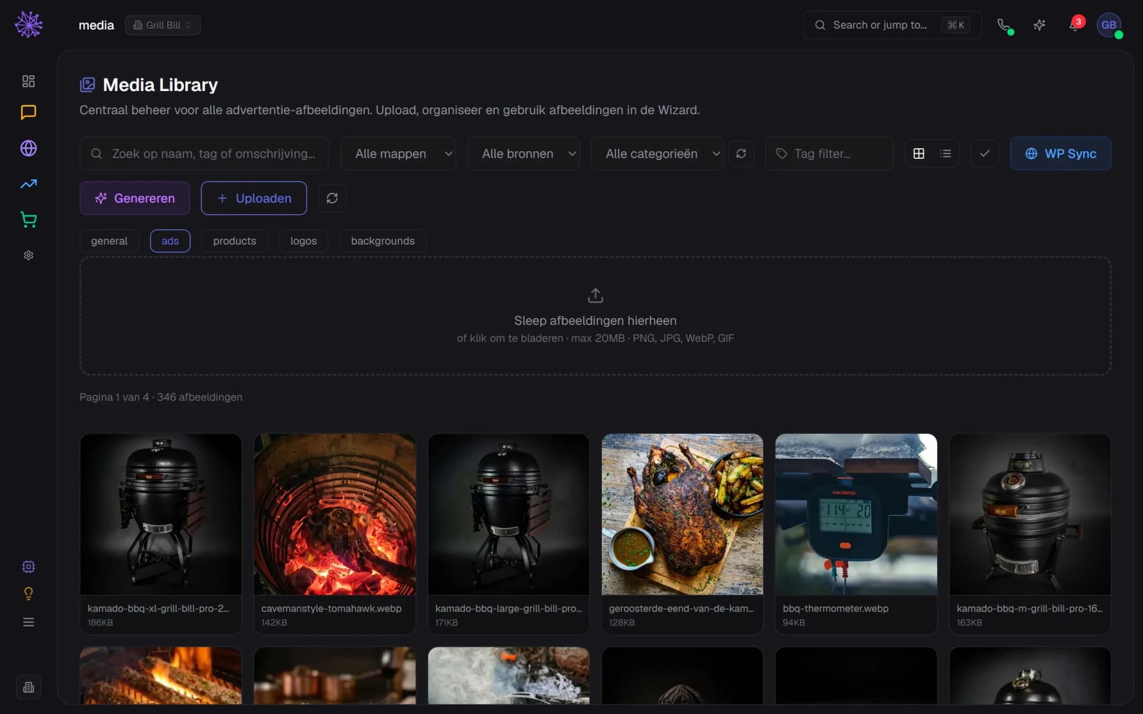
Task: Click the Zoek op naam search field
Action: (204, 154)
